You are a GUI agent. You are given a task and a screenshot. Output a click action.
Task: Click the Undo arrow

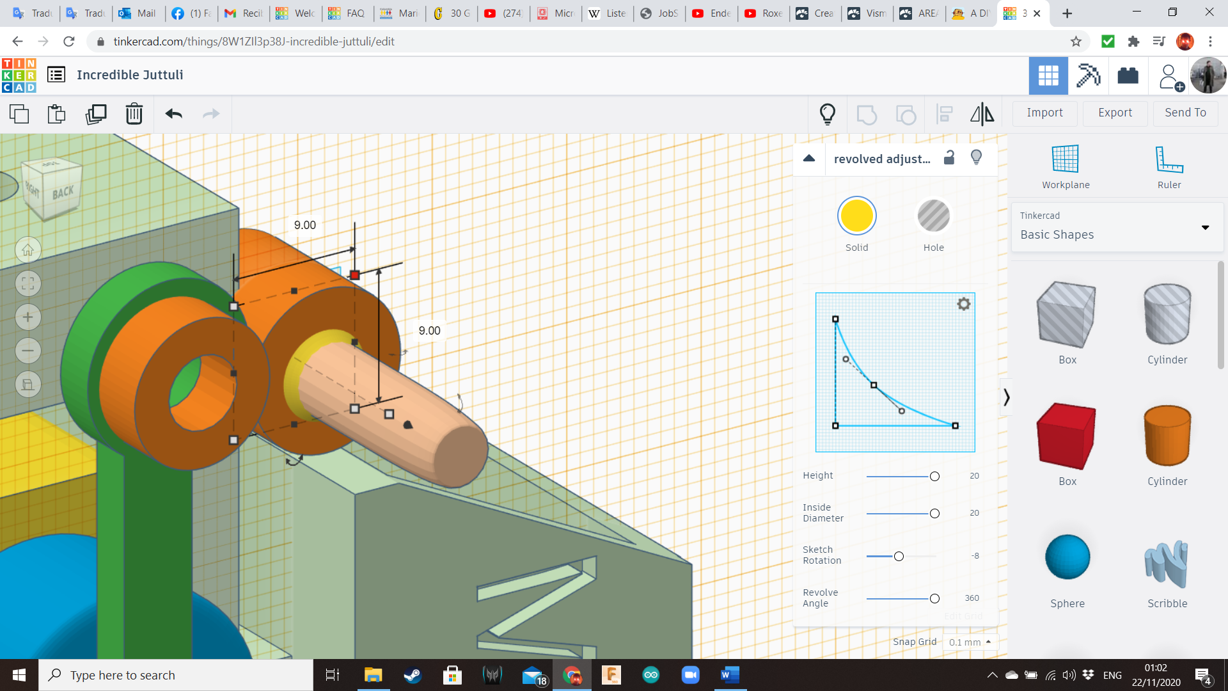point(173,114)
